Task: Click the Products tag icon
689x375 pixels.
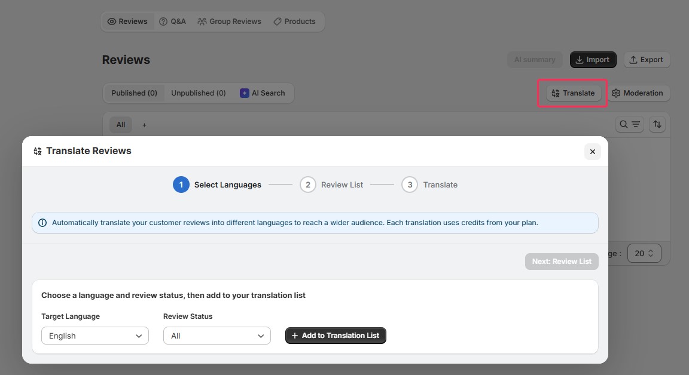Action: coord(277,21)
